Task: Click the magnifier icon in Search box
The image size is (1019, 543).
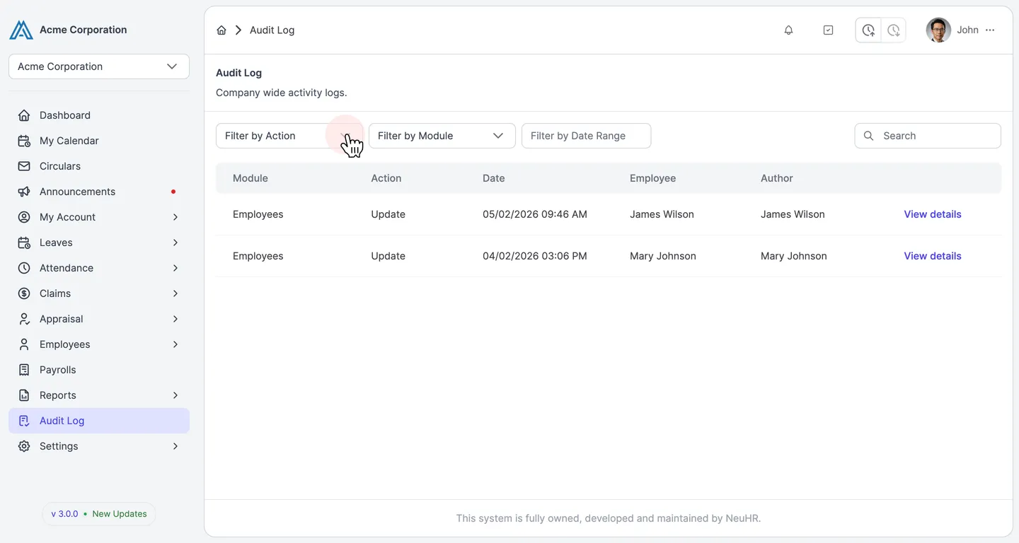Action: 869,136
